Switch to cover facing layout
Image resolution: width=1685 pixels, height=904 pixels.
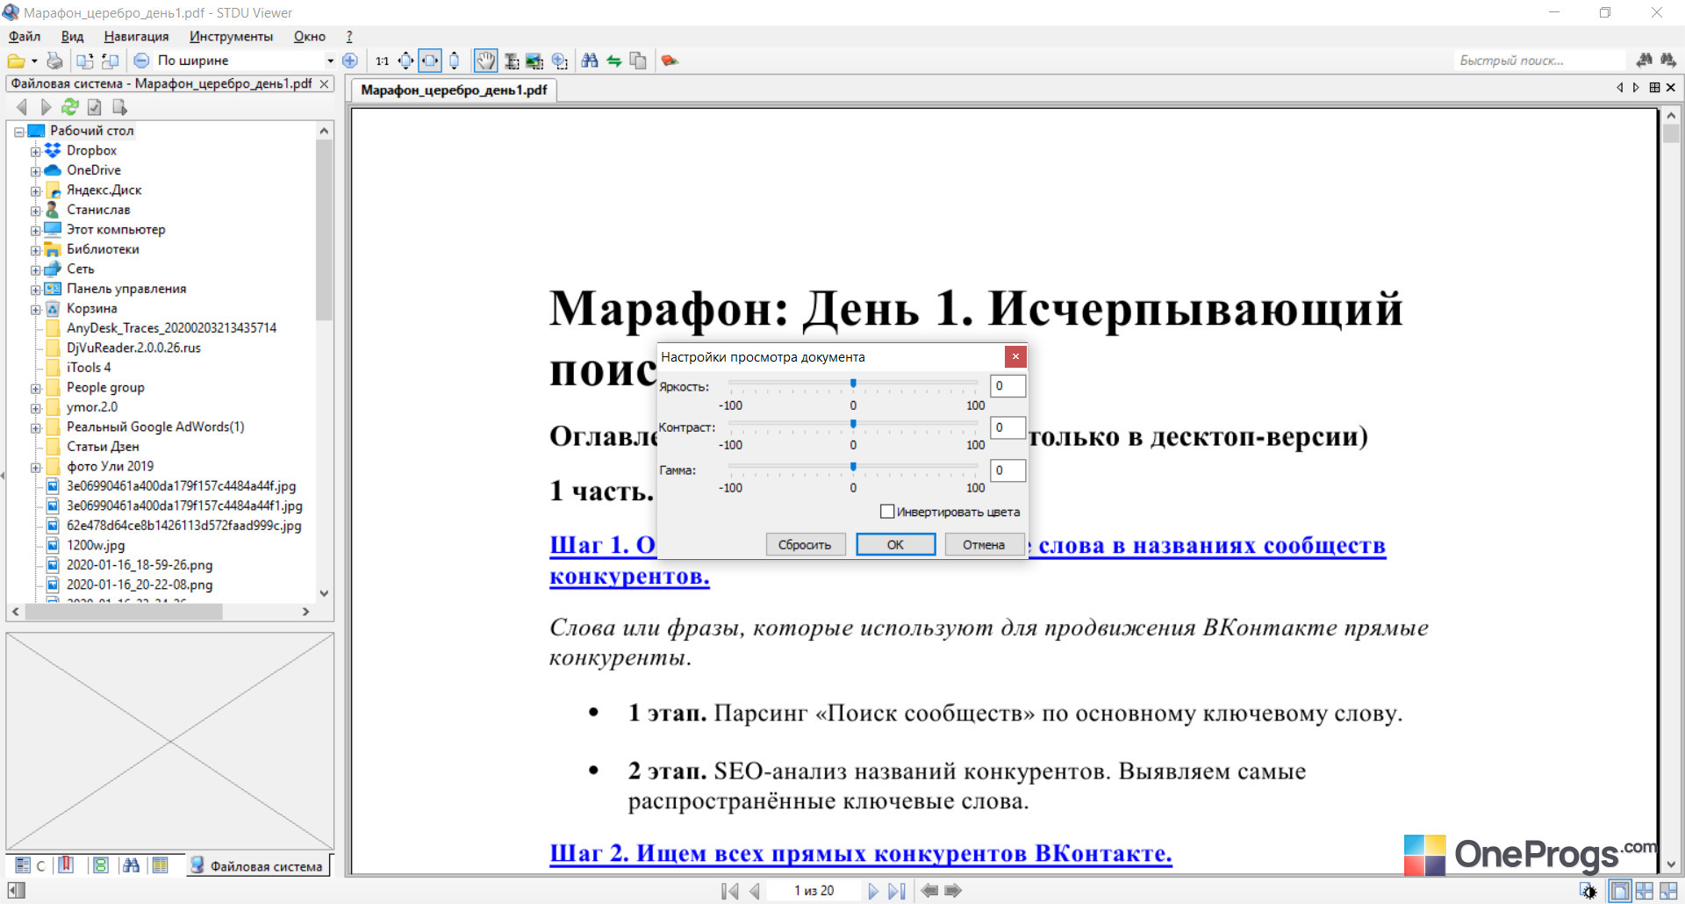1667,891
